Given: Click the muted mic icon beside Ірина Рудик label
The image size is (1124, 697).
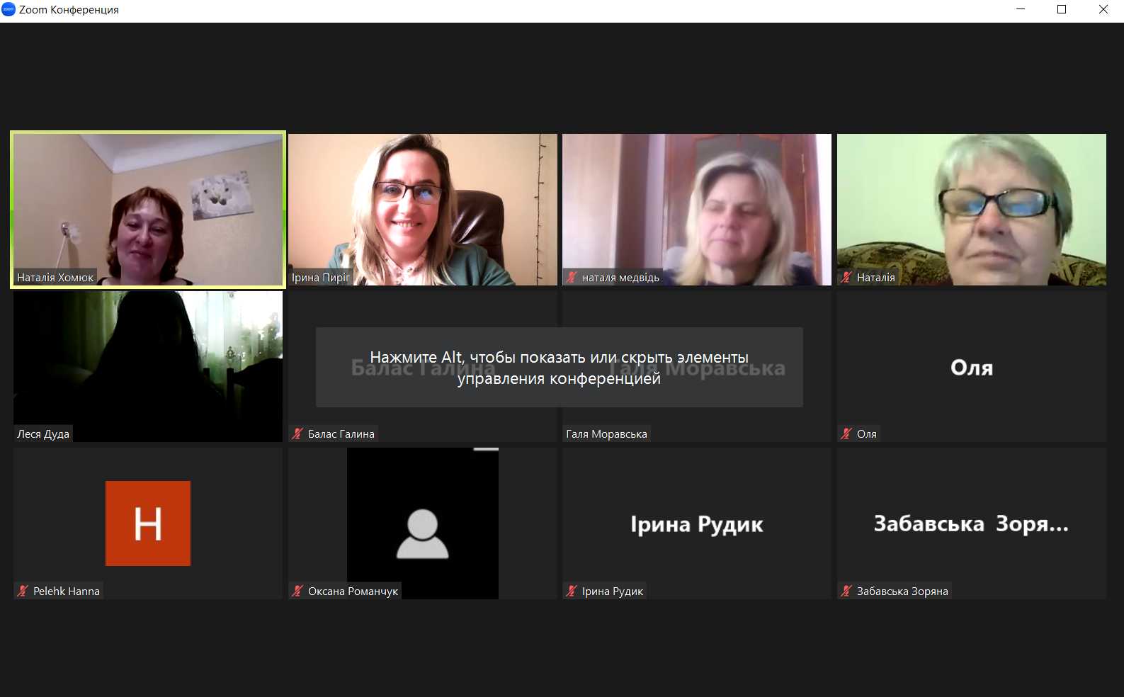Looking at the screenshot, I should (x=572, y=591).
